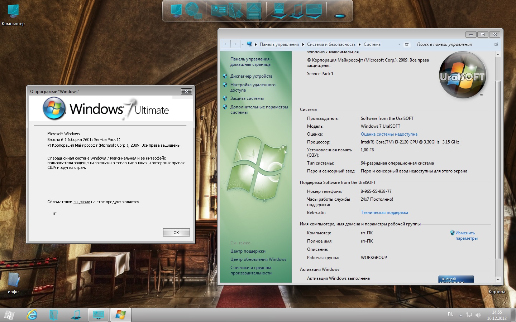Click the Система breadcrumb

372,44
